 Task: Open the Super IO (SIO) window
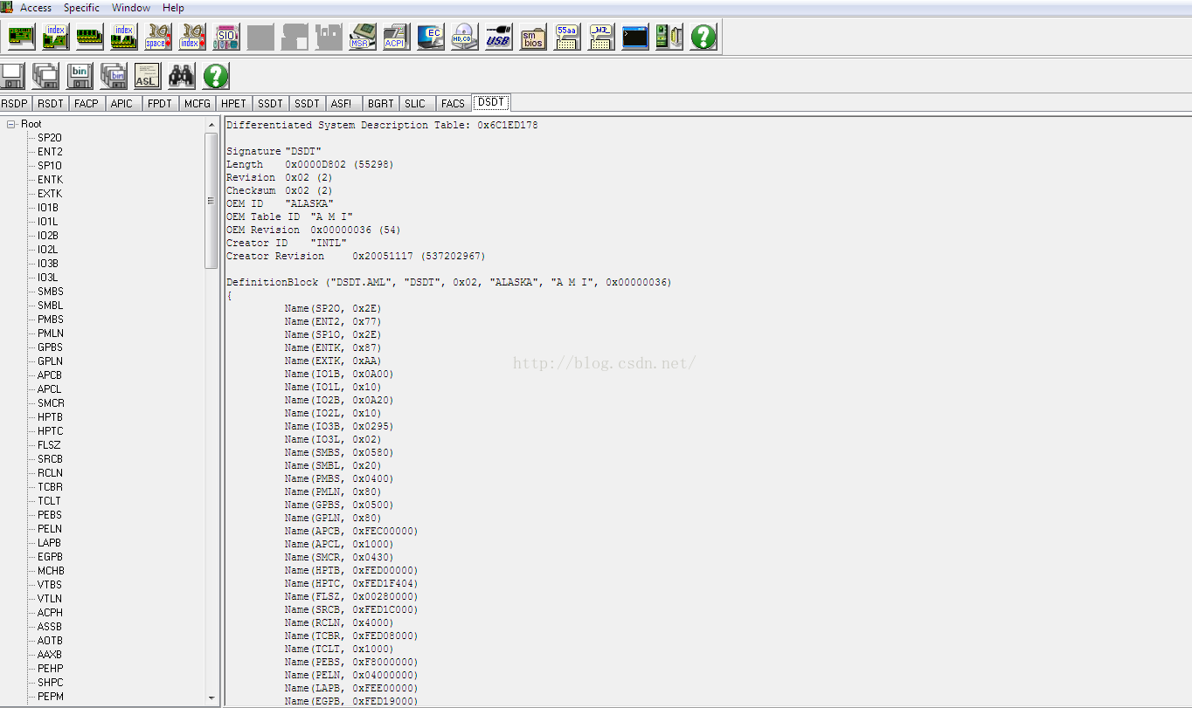pyautogui.click(x=226, y=37)
